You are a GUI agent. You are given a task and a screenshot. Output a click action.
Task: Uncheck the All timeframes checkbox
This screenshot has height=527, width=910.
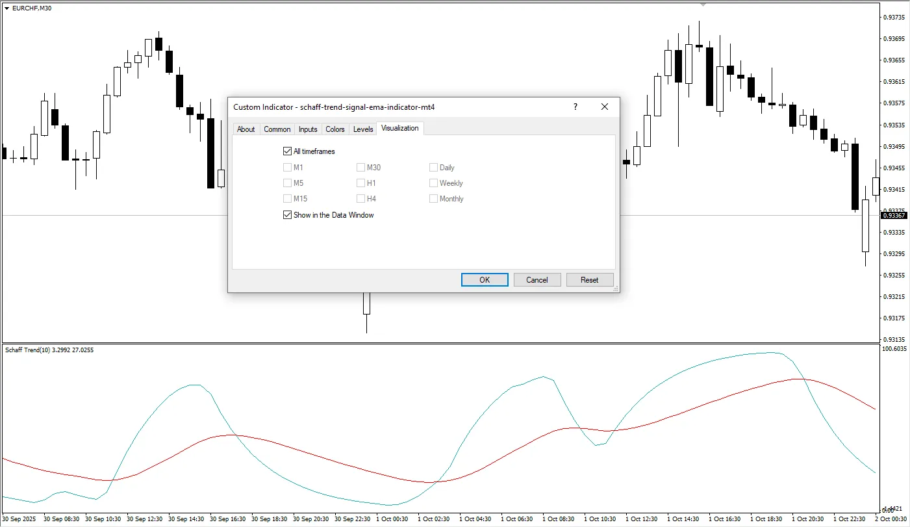(288, 151)
